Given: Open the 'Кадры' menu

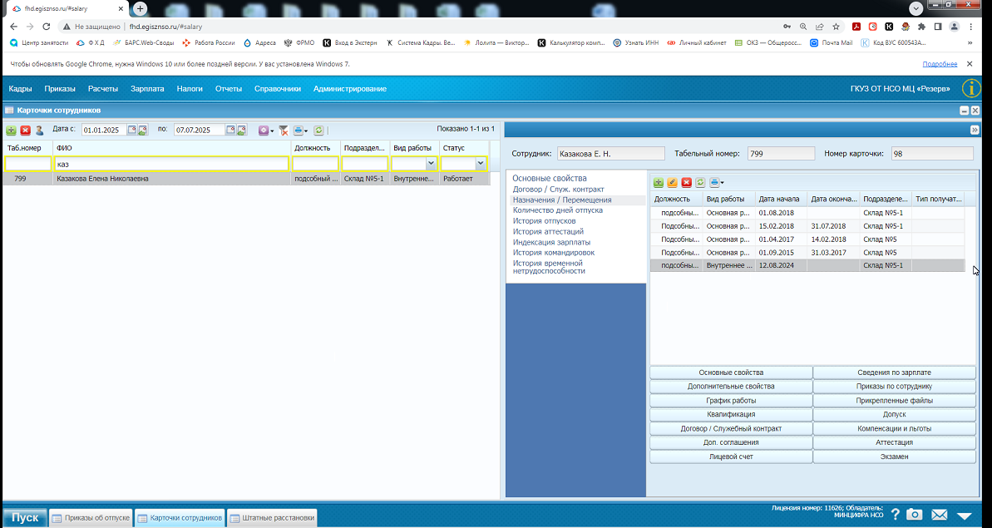Looking at the screenshot, I should click(x=20, y=89).
